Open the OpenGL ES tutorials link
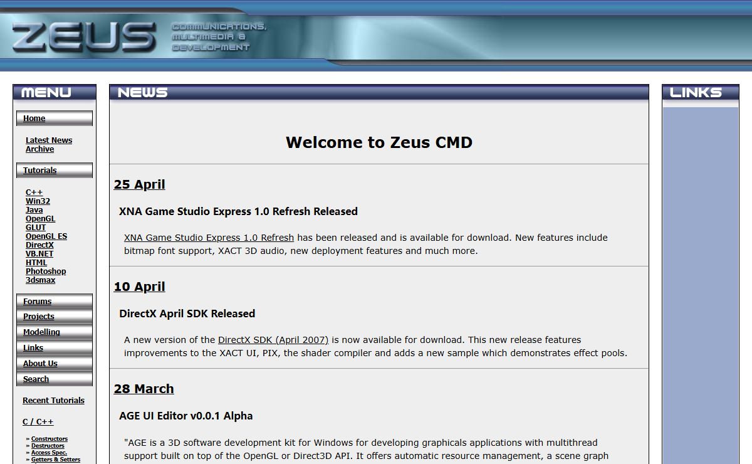Screen dimensions: 752x464 (46, 236)
